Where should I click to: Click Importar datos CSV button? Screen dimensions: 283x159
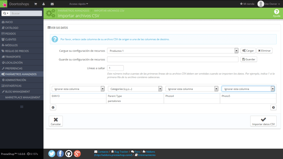click(263, 121)
